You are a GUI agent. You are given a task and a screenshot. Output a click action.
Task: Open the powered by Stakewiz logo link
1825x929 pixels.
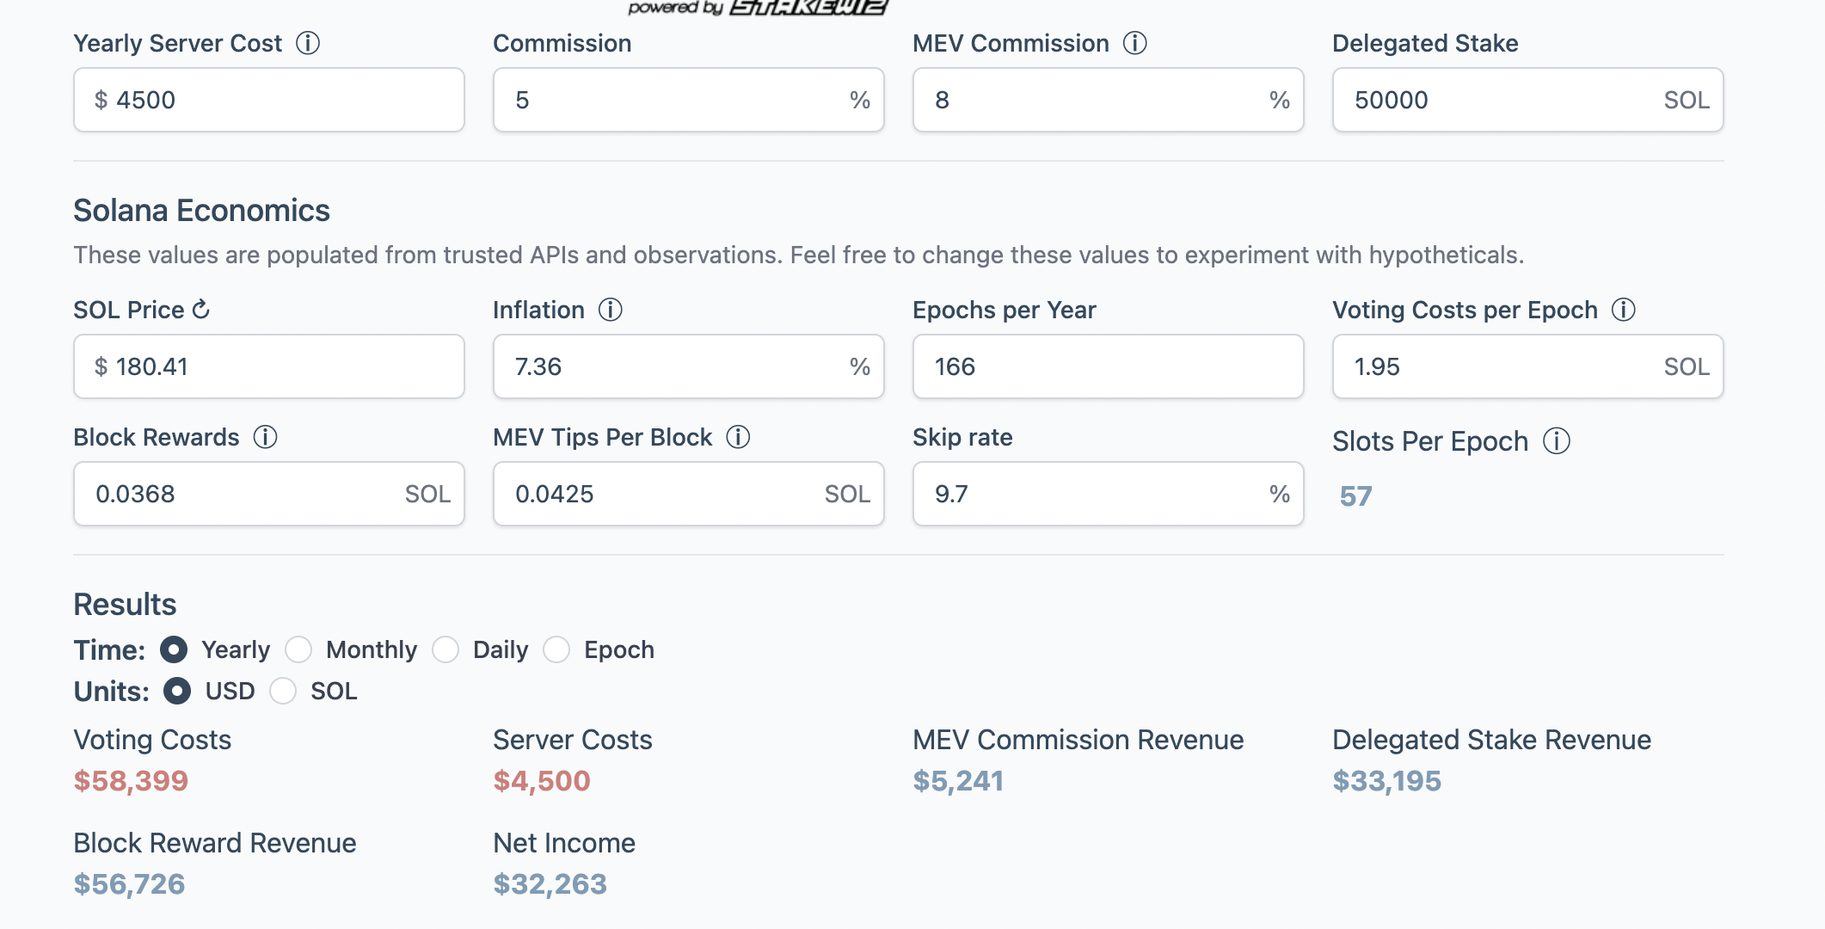757,8
